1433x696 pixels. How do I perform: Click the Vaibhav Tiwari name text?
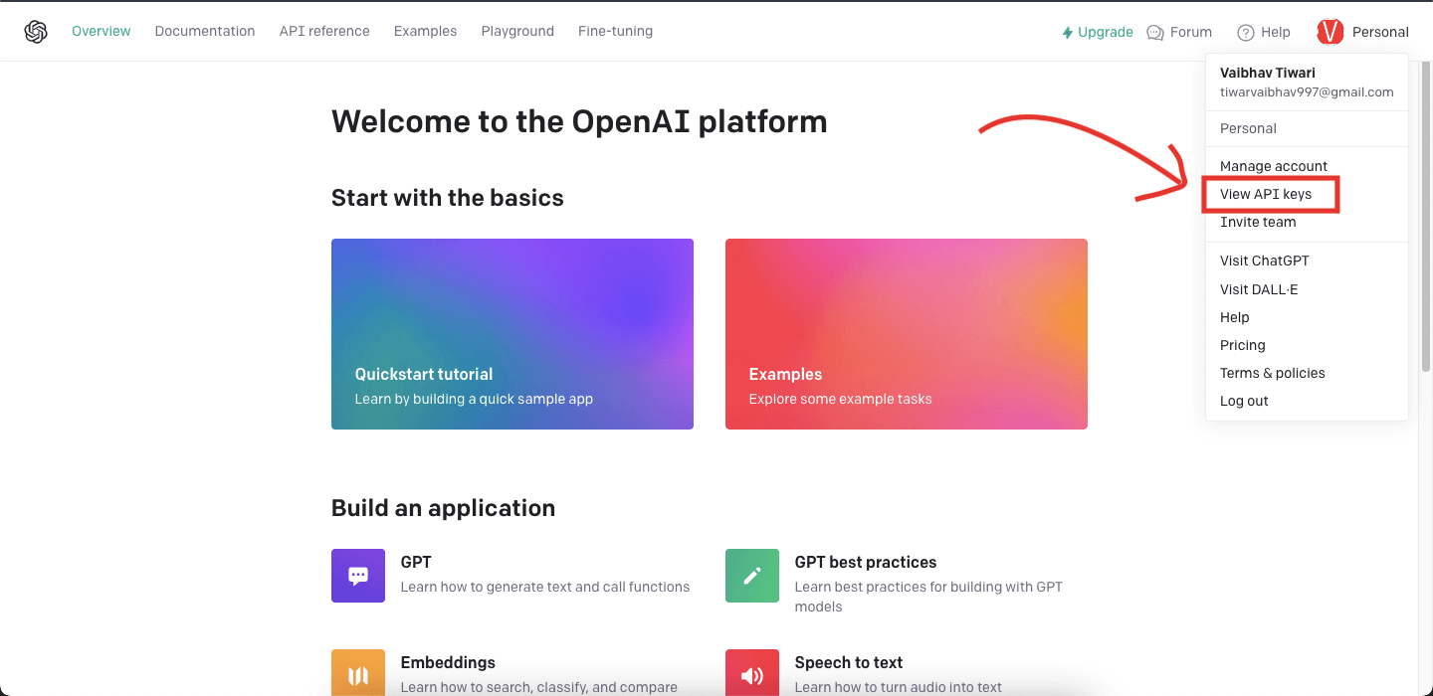(1268, 73)
